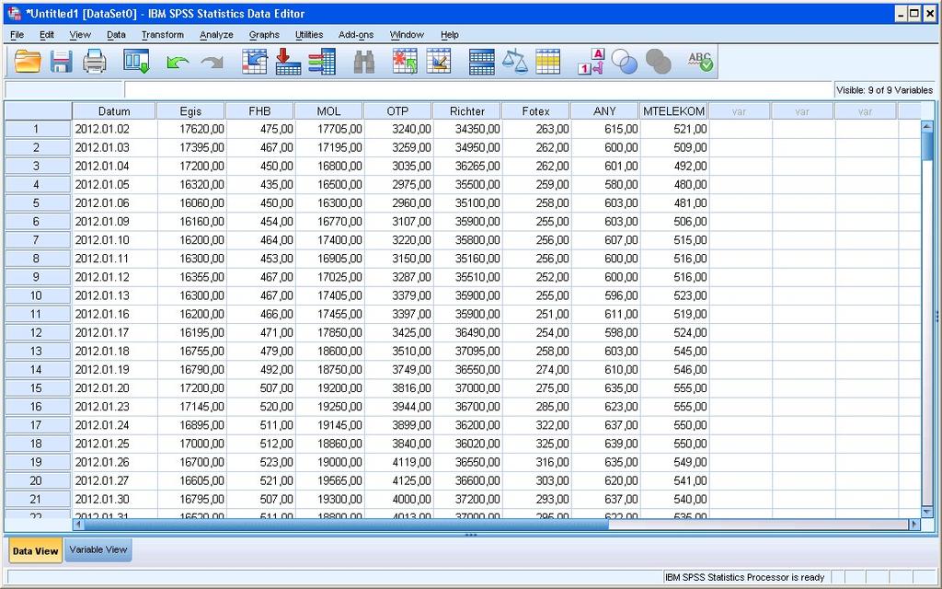Click the horizontal scrollbar right arrow
Screen dimensions: 942x589
coord(914,524)
